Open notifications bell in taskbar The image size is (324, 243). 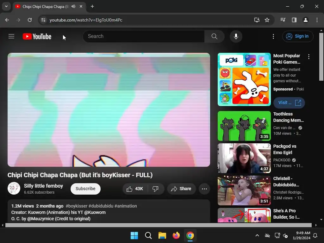pyautogui.click(x=315, y=235)
